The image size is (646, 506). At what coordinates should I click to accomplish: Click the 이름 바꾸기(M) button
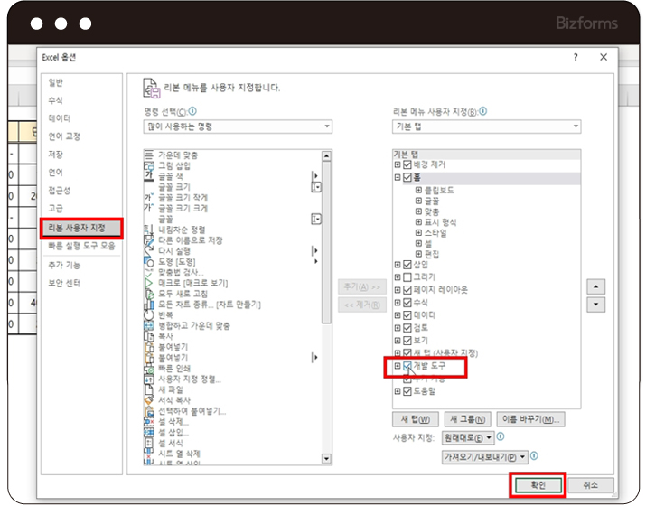click(530, 419)
